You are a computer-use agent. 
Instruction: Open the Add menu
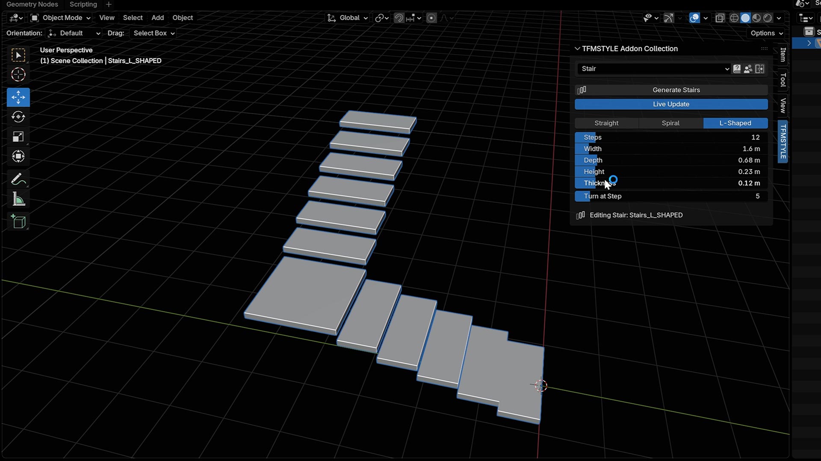pos(157,18)
